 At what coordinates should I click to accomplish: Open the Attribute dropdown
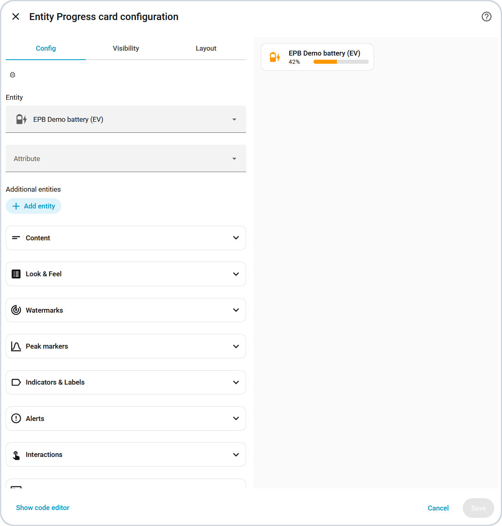point(126,159)
